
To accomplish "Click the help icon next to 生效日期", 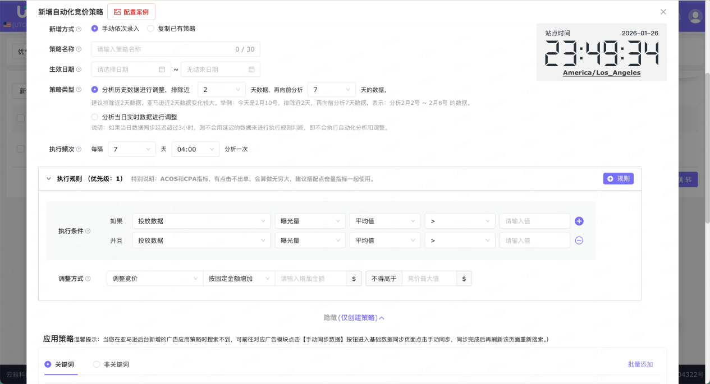I will coord(79,69).
